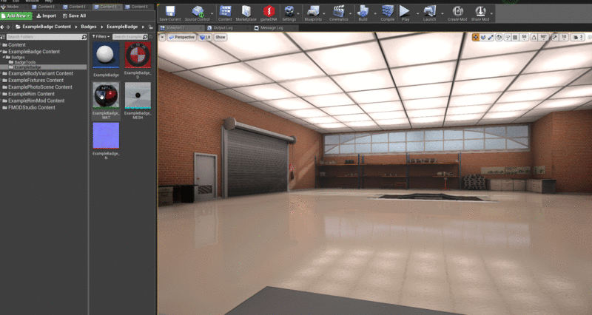Open the Blueprints toolbar icon
592x315 pixels.
coord(313,13)
